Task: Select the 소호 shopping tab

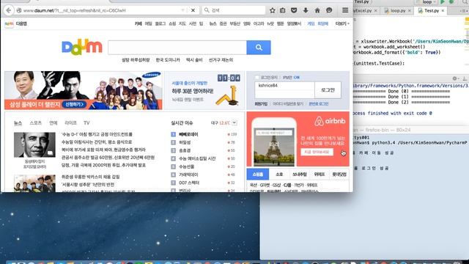Action: click(x=279, y=175)
